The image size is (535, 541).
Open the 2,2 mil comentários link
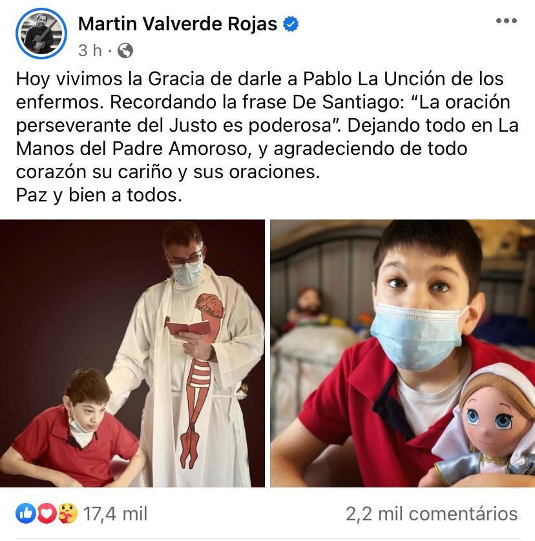point(432,514)
